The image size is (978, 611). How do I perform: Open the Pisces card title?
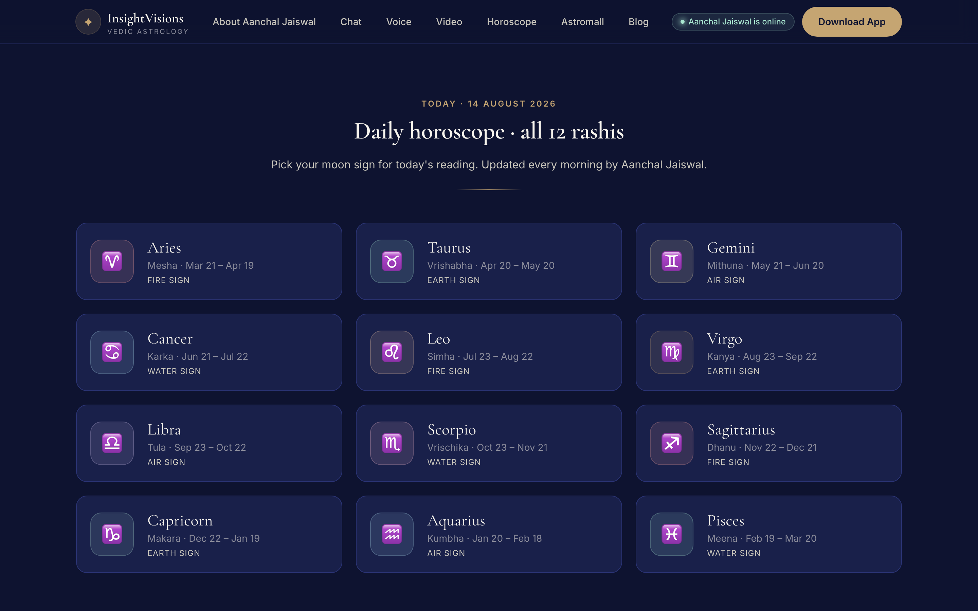coord(725,520)
